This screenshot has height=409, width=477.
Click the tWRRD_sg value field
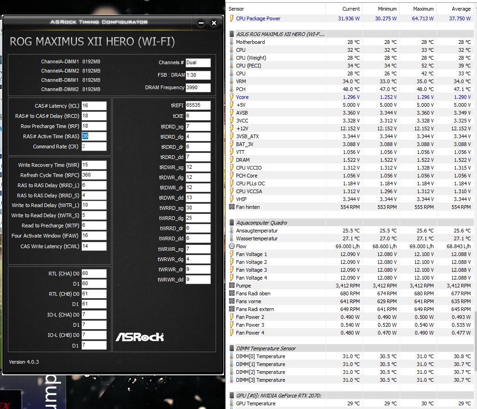click(x=198, y=208)
